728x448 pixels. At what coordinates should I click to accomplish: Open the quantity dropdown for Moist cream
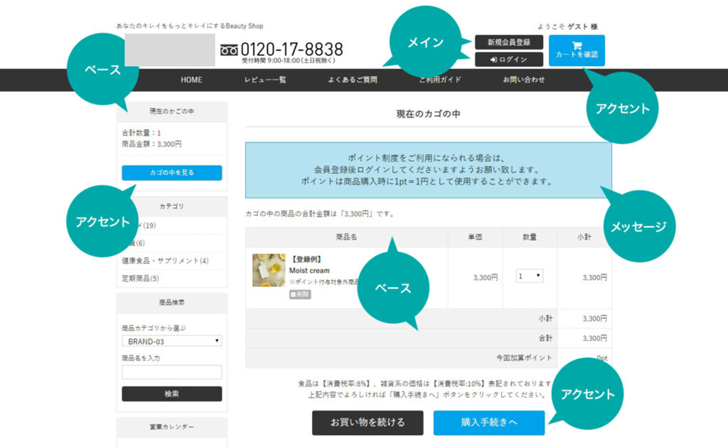[x=529, y=276]
